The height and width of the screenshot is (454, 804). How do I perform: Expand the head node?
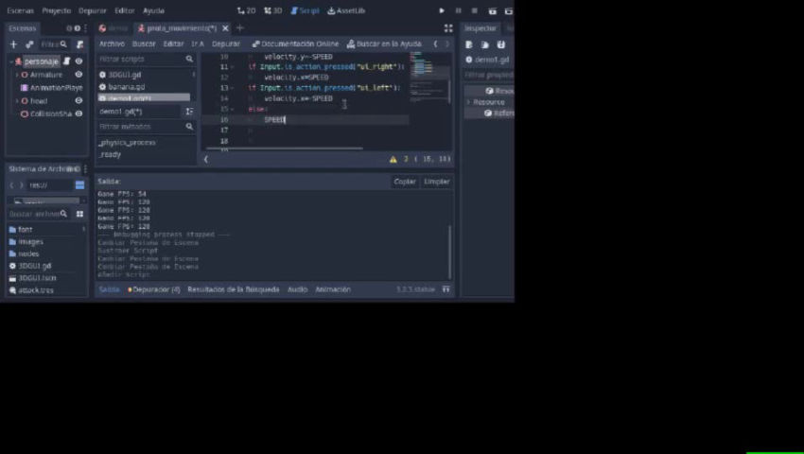coord(17,101)
